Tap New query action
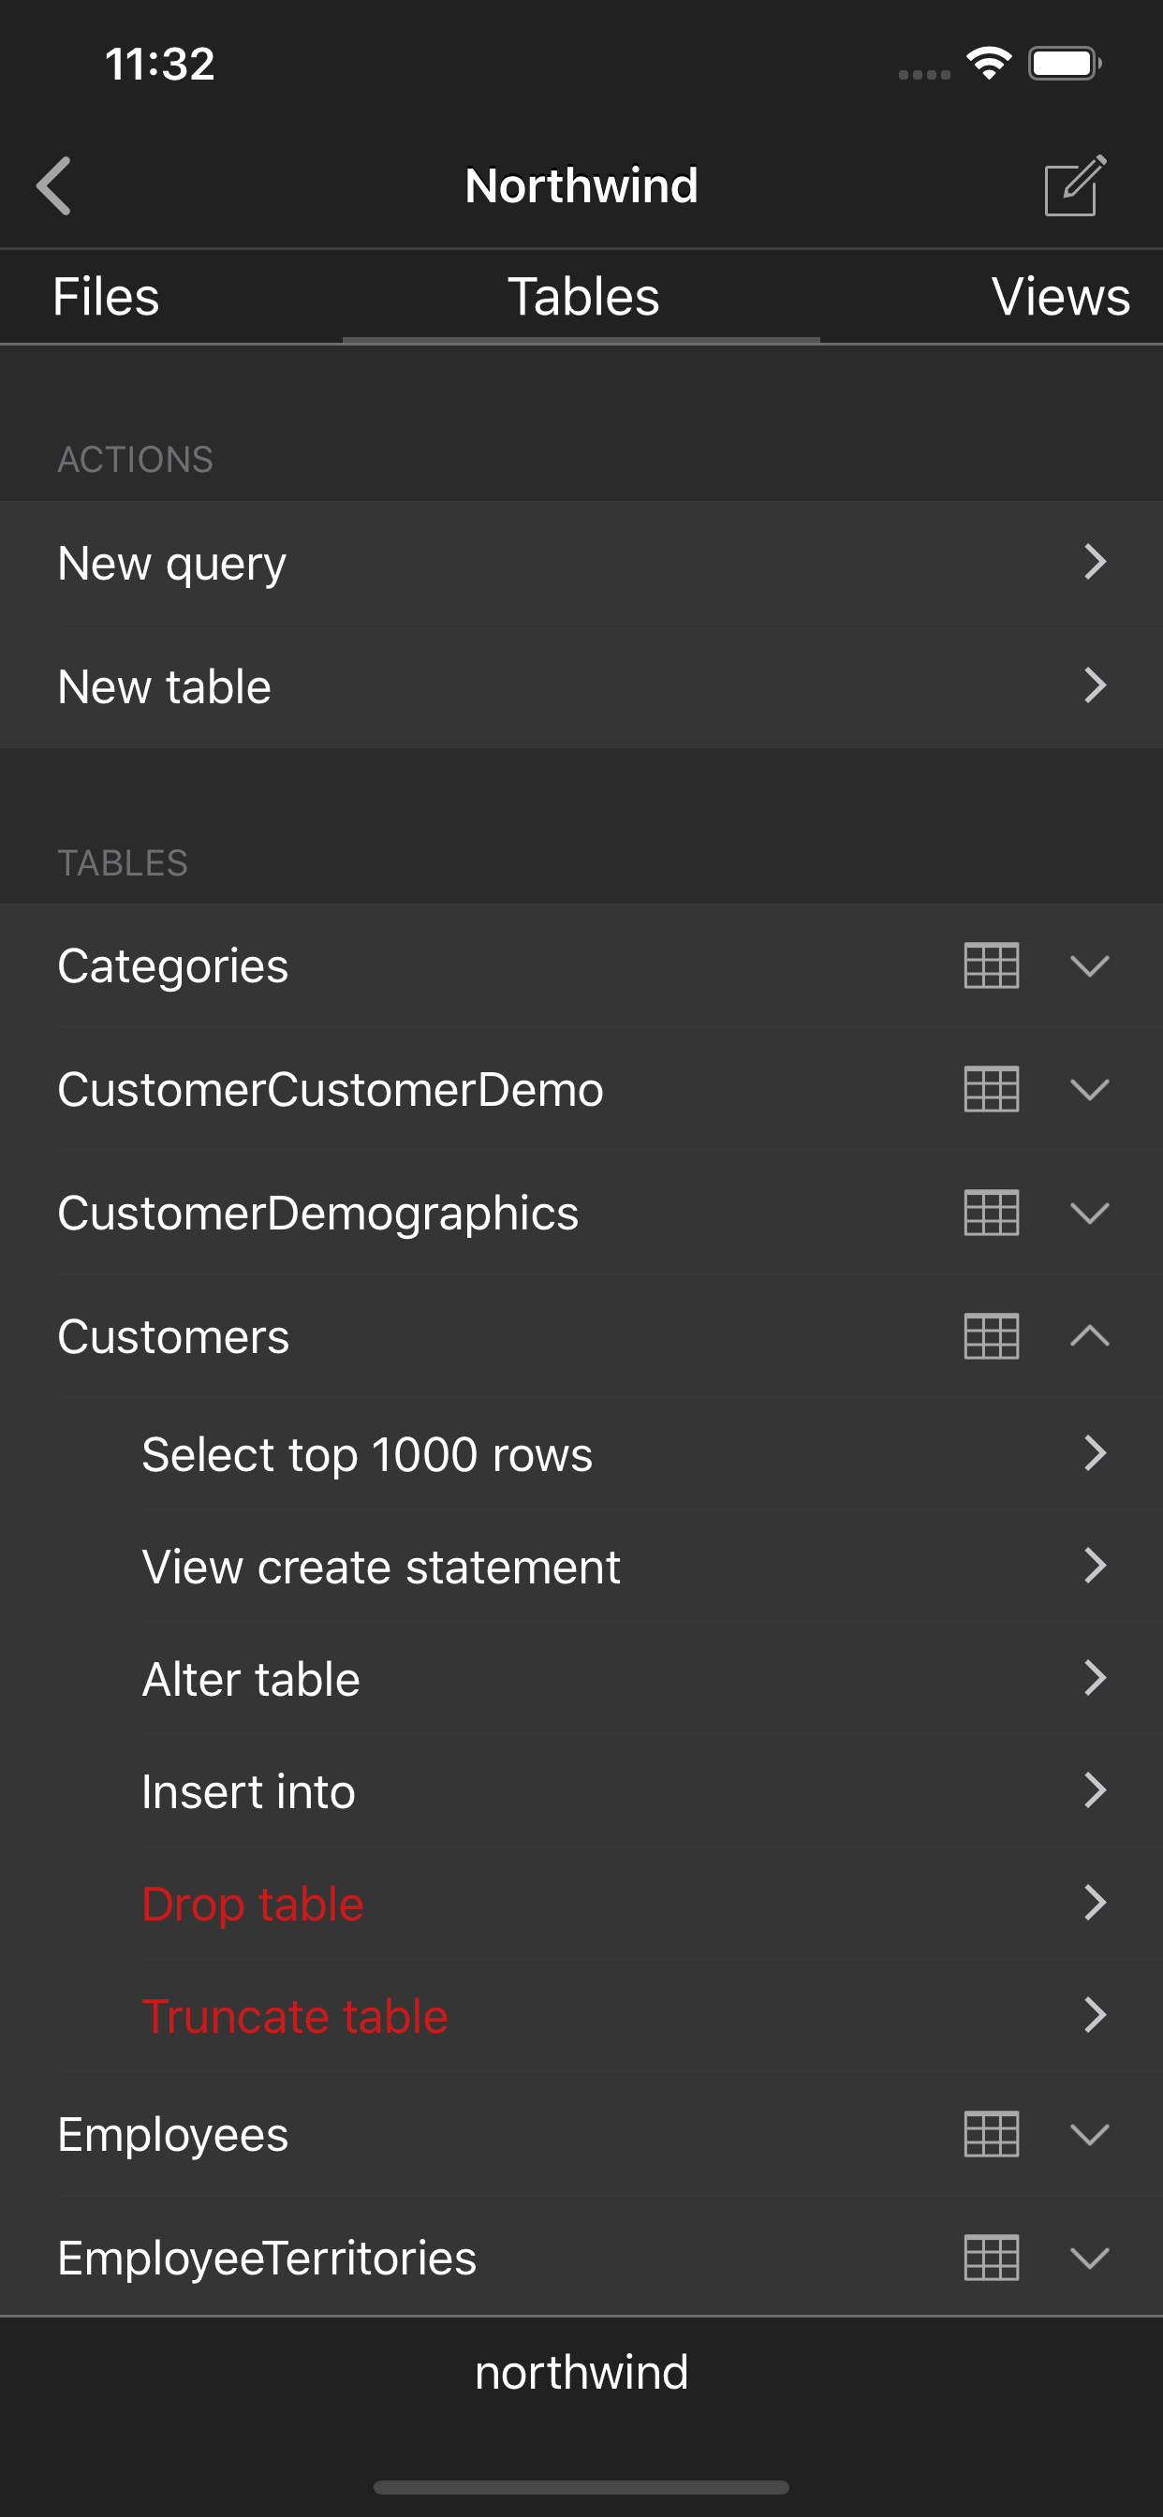Viewport: 1163px width, 2517px height. point(581,563)
